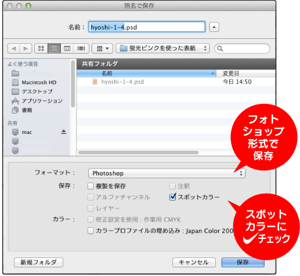Switch to icon view mode

point(41,48)
